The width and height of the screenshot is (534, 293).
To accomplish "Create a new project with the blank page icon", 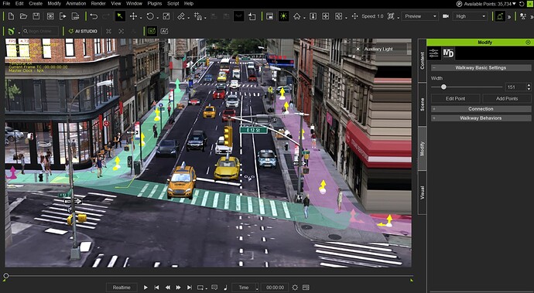I will (12, 16).
